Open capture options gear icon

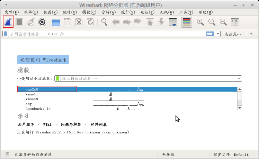pyautogui.click(x=42, y=22)
